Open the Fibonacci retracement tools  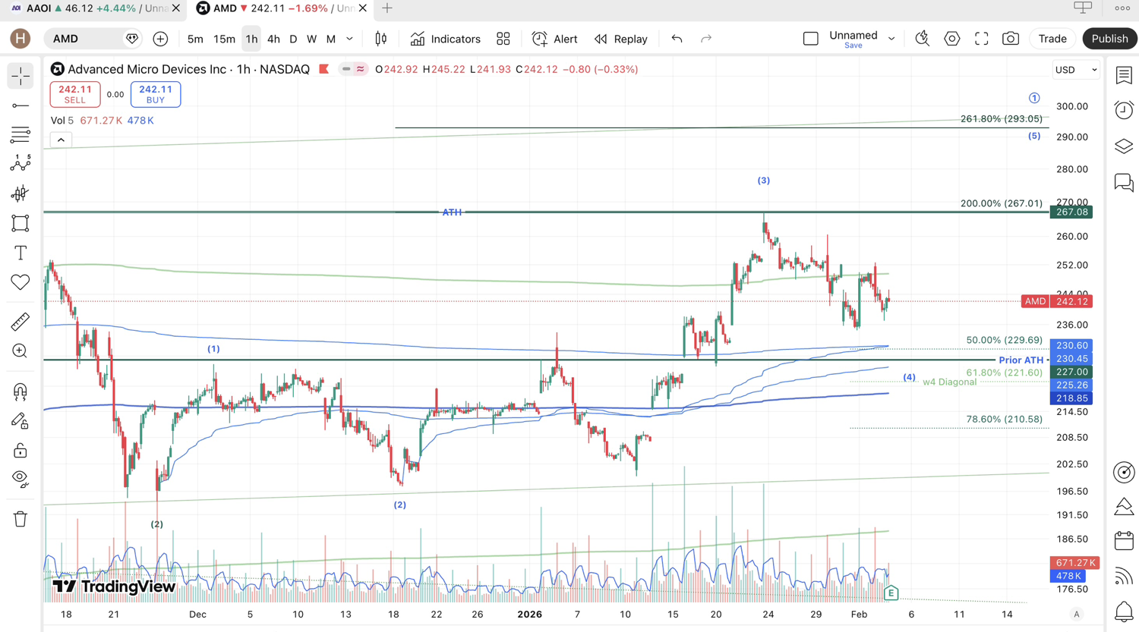tap(21, 135)
